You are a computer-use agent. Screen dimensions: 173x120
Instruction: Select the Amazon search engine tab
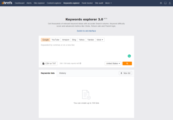point(66,40)
